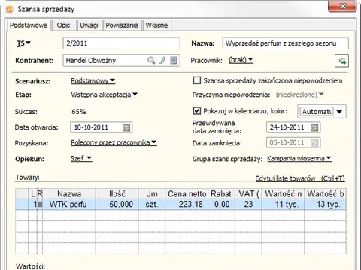
Task: Click the pencil edit icon in Kontrahent field
Action: coord(162,60)
